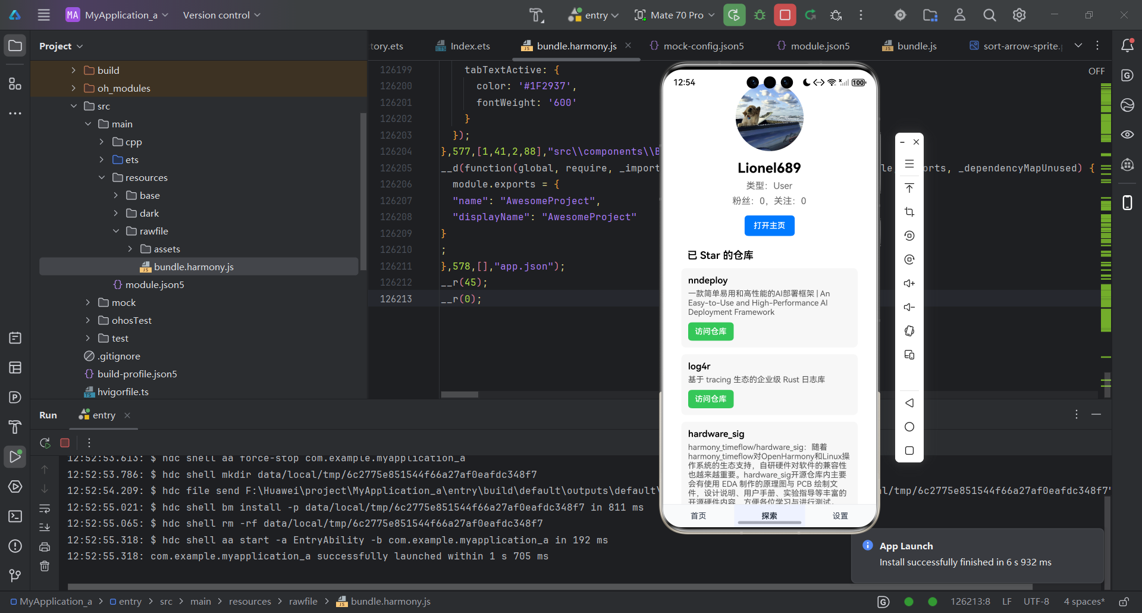
Task: Toggle the eye preview icon on right sidebar
Action: [1128, 135]
